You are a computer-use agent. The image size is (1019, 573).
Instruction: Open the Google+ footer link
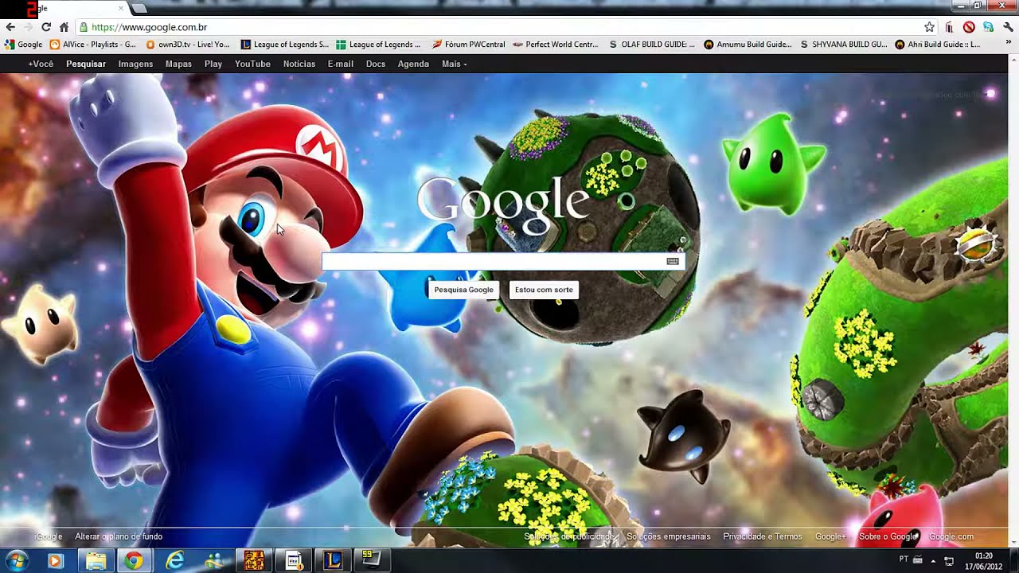pyautogui.click(x=830, y=536)
